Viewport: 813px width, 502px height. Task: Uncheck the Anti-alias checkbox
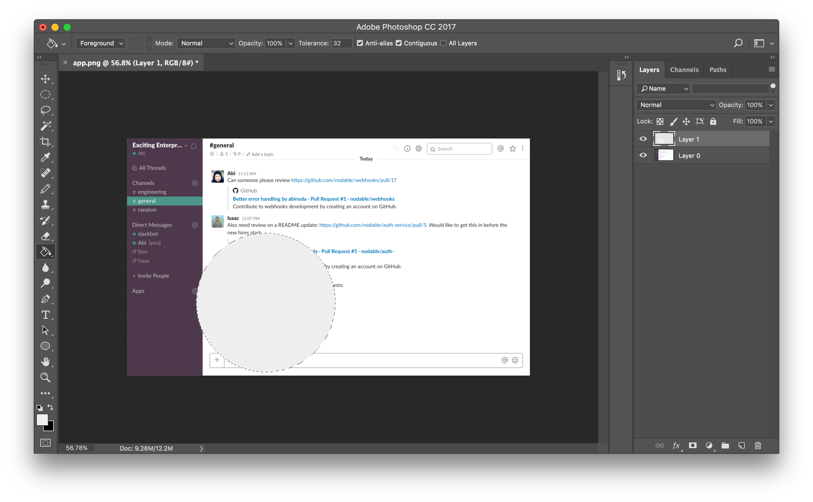(360, 43)
